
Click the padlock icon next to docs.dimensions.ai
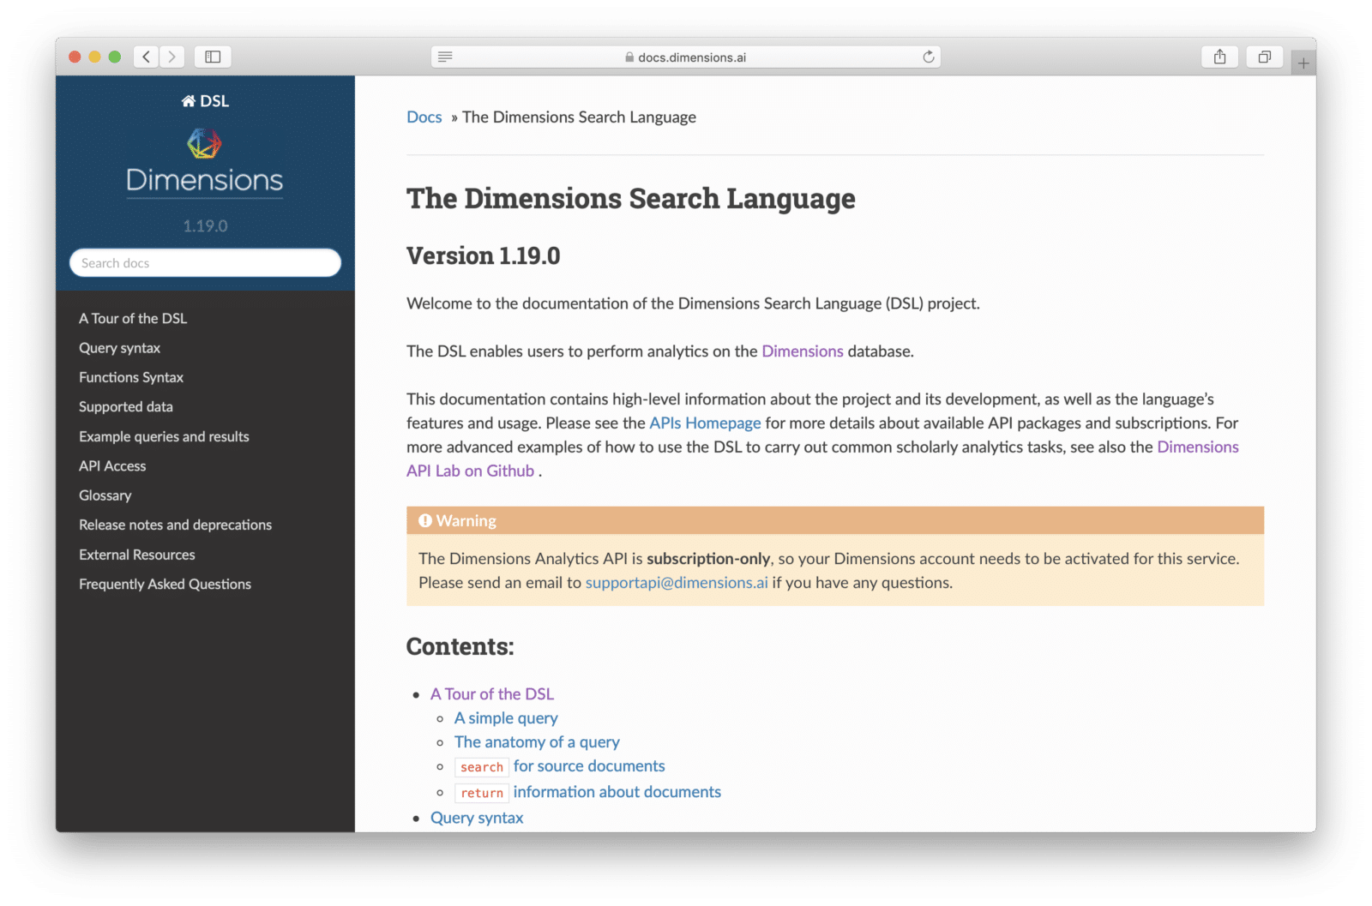point(629,57)
